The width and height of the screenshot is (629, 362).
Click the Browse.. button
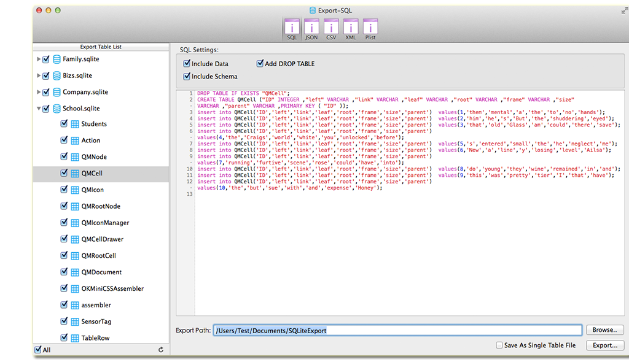coord(605,330)
